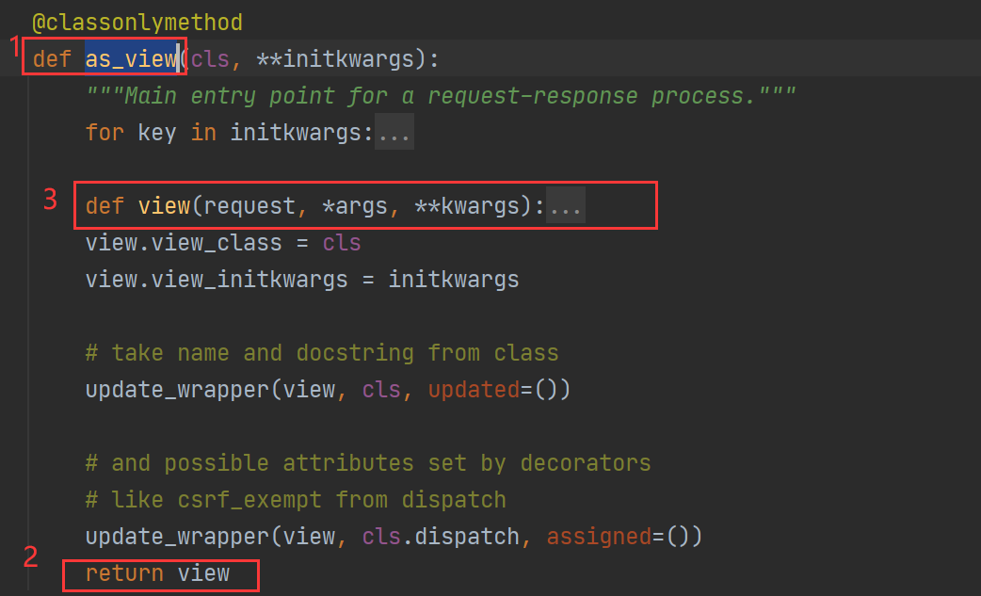Click the "for" keyword in the loop line
The height and width of the screenshot is (596, 981).
(x=105, y=133)
